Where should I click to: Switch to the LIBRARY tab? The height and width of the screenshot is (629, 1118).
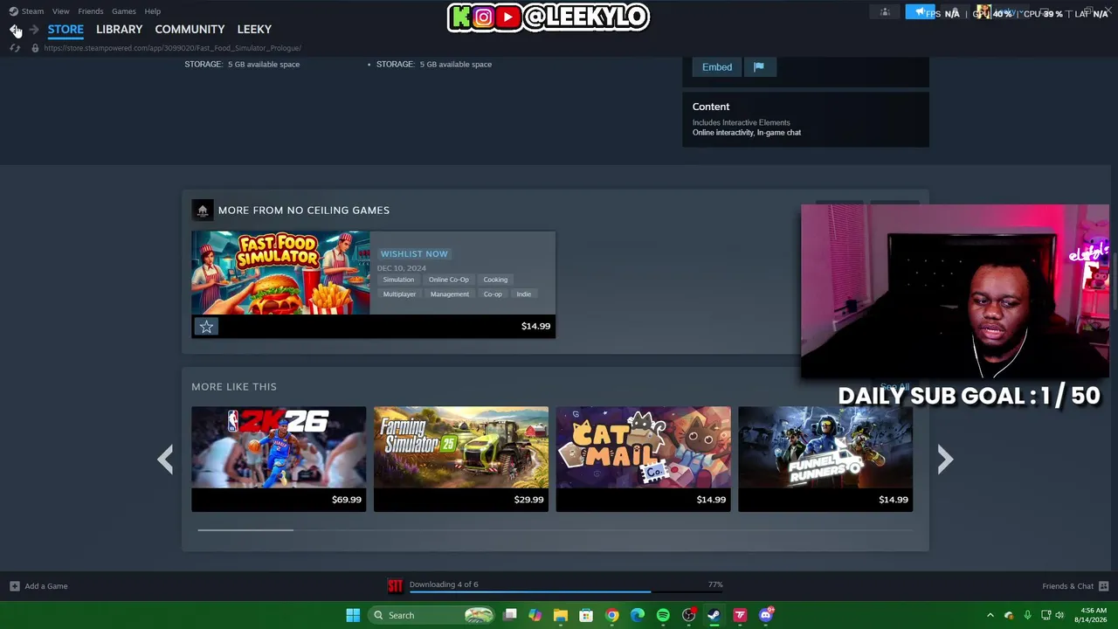[x=119, y=29]
